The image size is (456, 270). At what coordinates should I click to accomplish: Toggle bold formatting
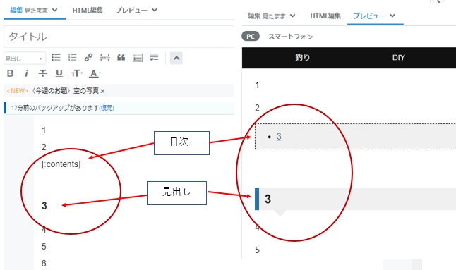tap(10, 73)
